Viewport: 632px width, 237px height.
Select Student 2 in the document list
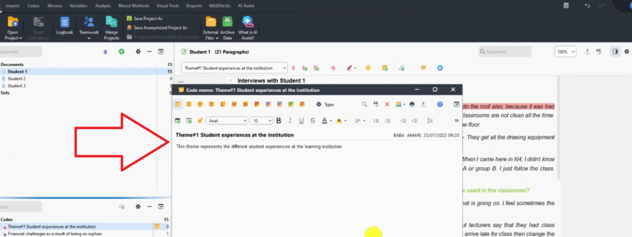pyautogui.click(x=17, y=78)
